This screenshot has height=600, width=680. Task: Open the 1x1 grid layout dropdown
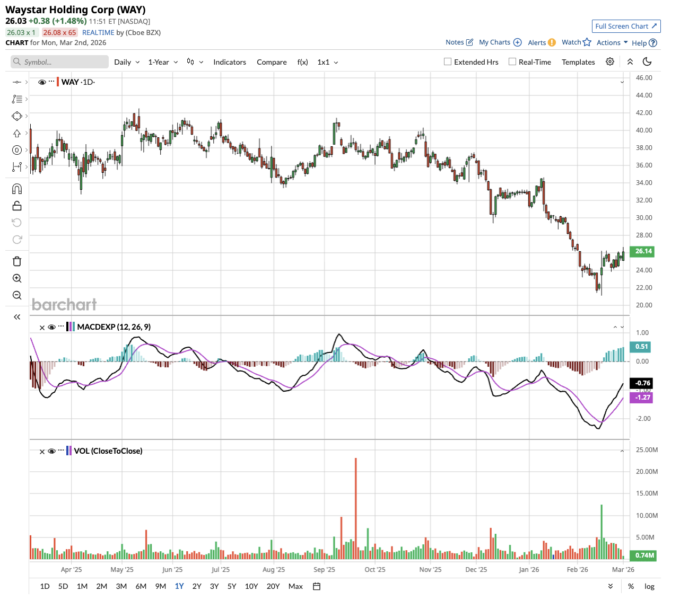click(328, 62)
